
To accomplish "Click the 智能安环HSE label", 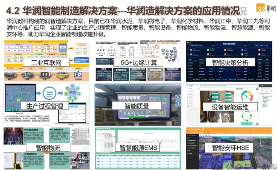I will 230,148.
